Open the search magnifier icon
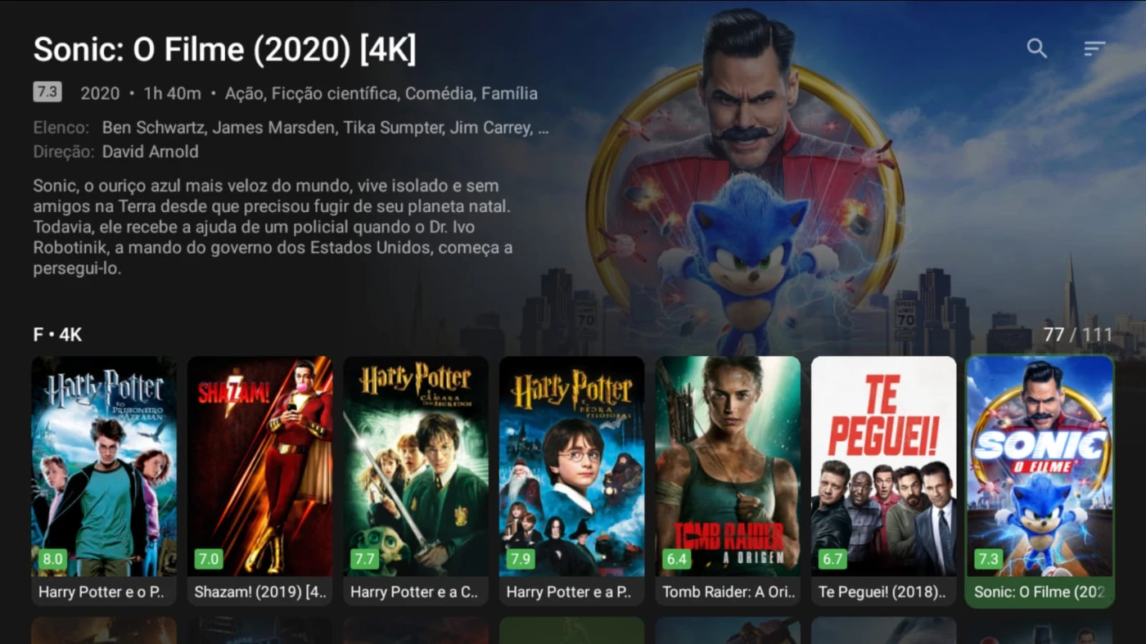 coord(1036,48)
